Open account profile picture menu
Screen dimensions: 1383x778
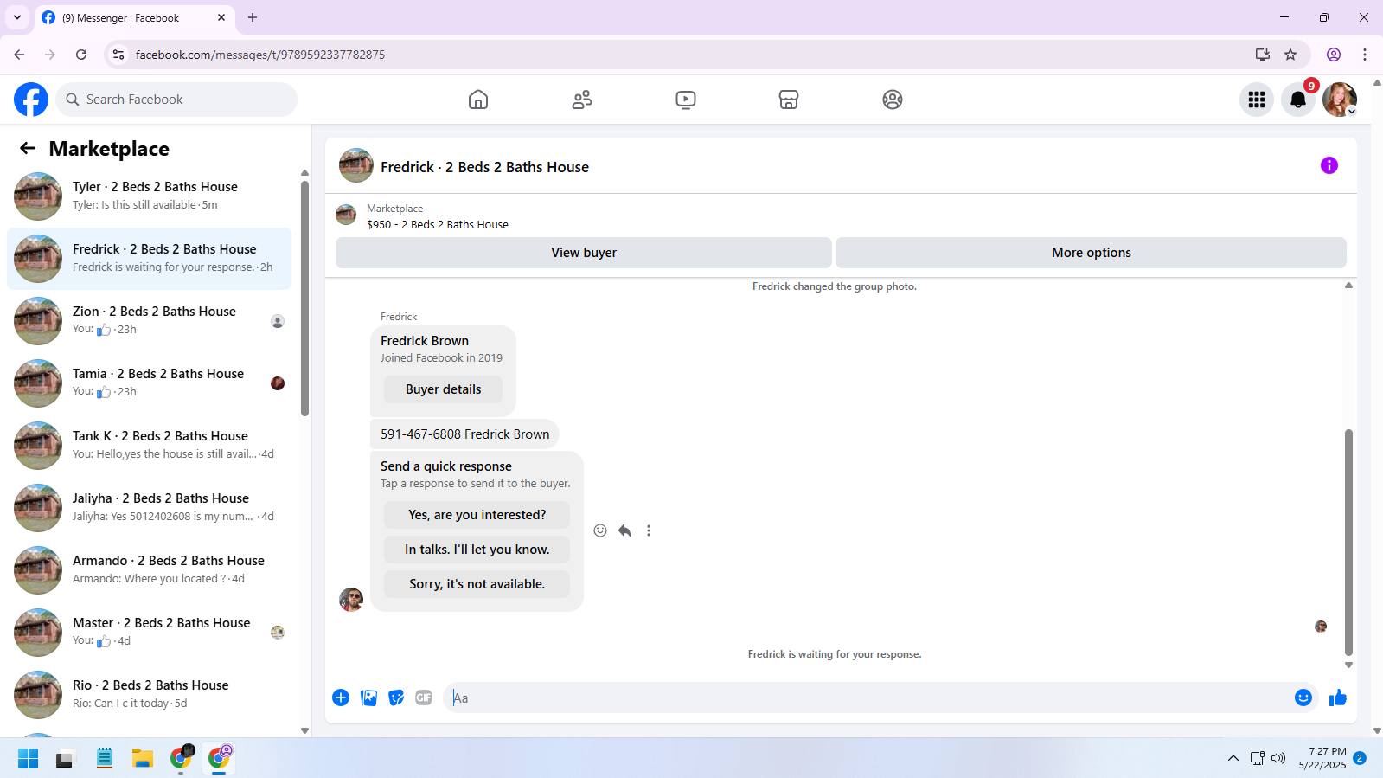(1340, 100)
